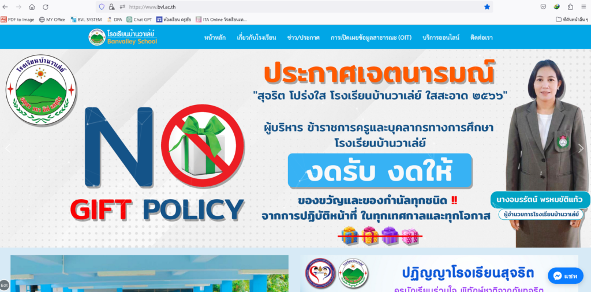Open the ข่าว/ประกาศ menu item
Viewport: 591px width, 292px height.
point(303,38)
